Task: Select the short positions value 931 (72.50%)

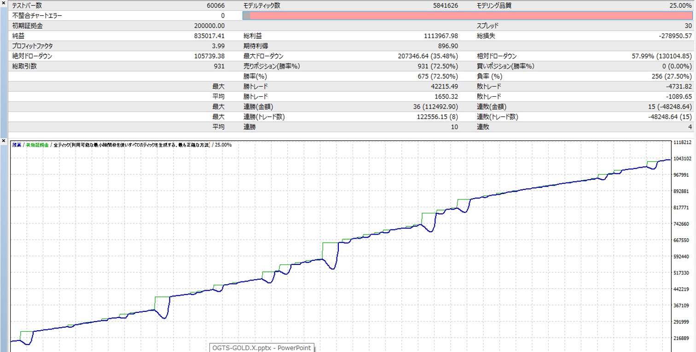Action: pyautogui.click(x=438, y=66)
